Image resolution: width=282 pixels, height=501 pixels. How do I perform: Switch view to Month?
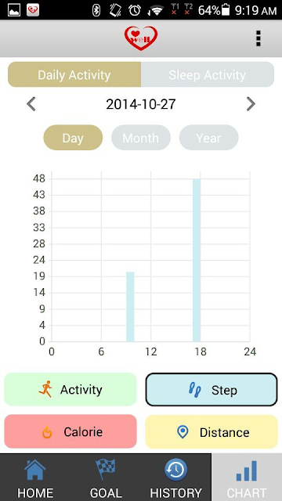141,138
